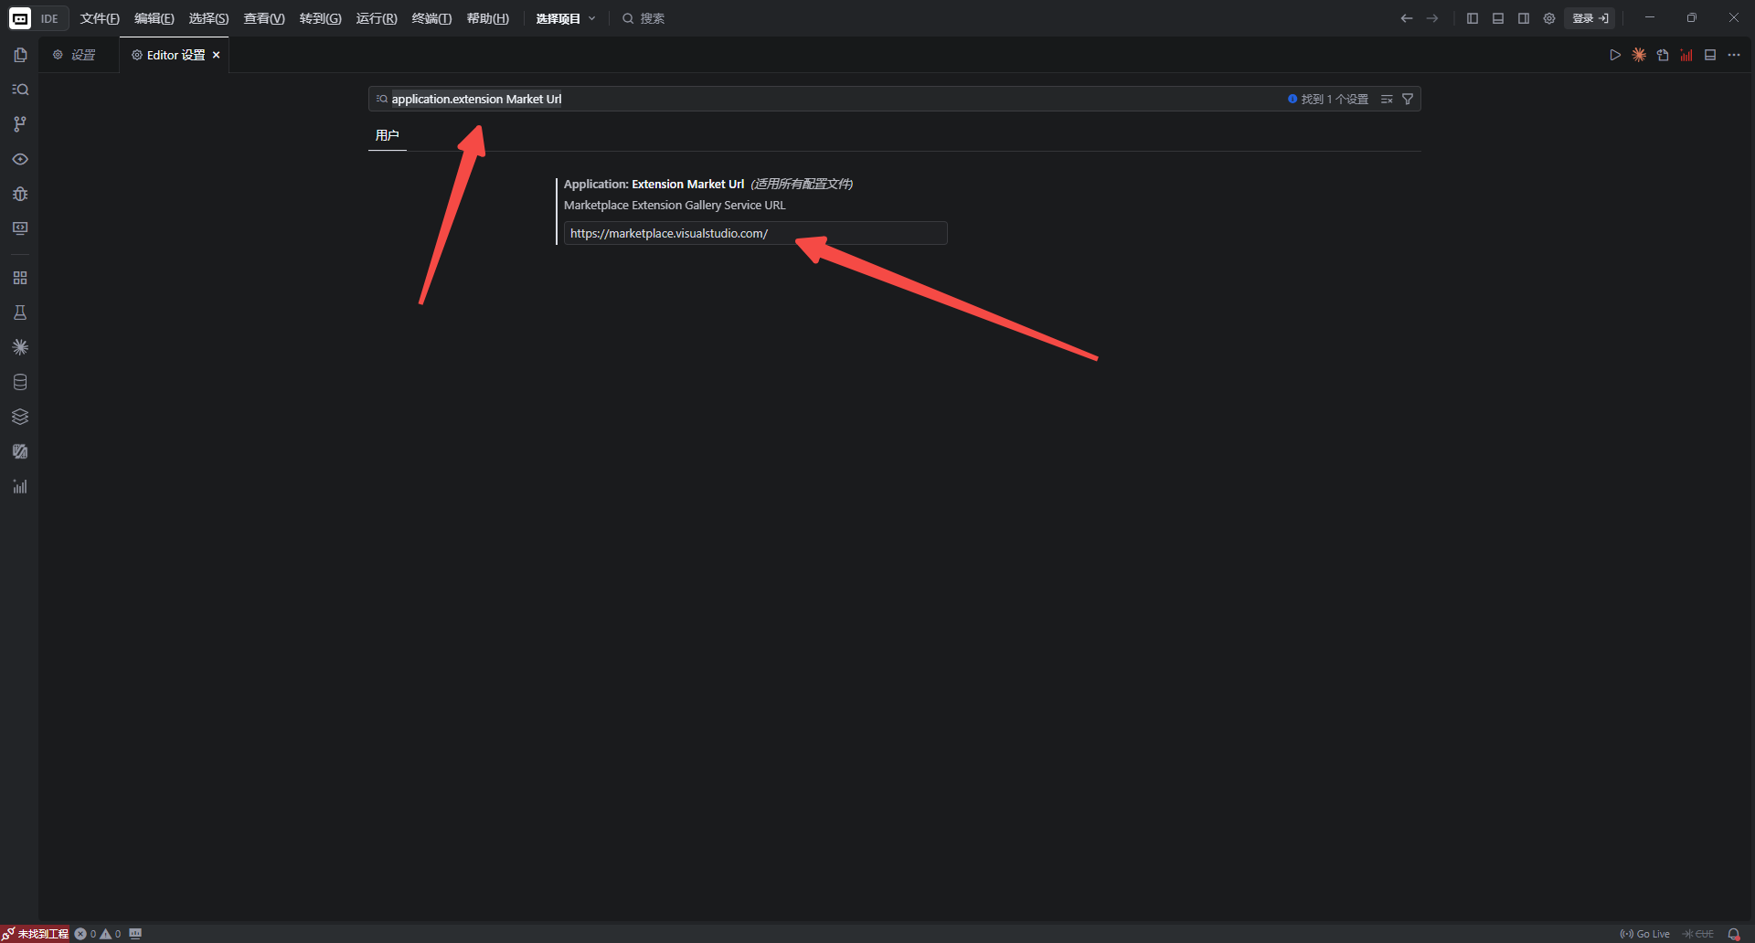Open notifications bell in status bar
Image resolution: width=1755 pixels, height=943 pixels.
coord(1734,934)
